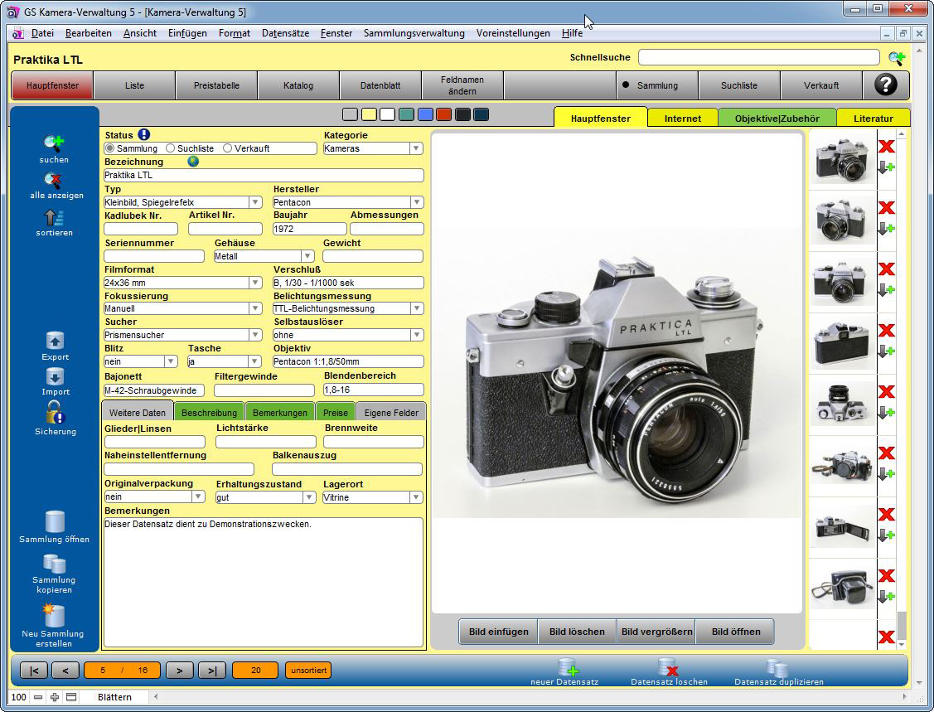The height and width of the screenshot is (712, 934).
Task: Open the Sammlungsverwaltung menu
Action: (414, 33)
